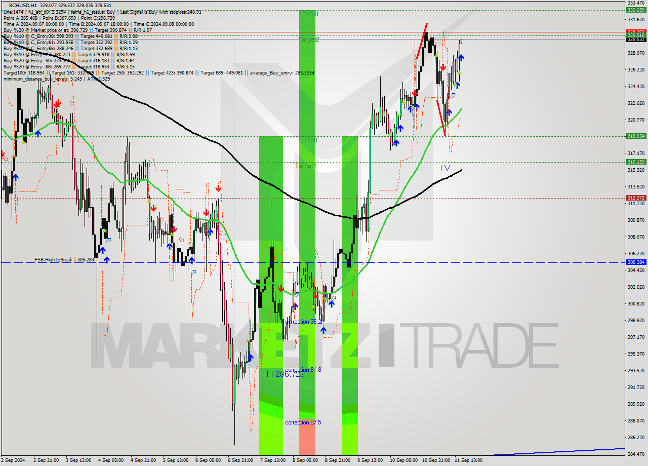The height and width of the screenshot is (466, 648).
Task: Click the '4 Sep 21:00' time axis label
Action: point(143,461)
